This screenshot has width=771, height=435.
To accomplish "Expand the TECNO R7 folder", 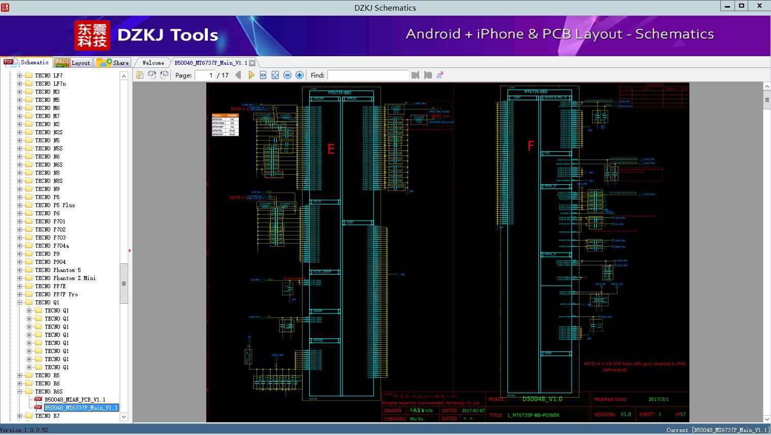I will (x=20, y=416).
